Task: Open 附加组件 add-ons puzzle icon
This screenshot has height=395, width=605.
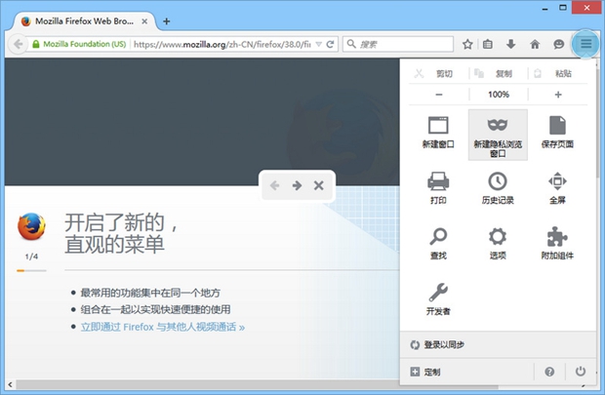Action: [557, 244]
